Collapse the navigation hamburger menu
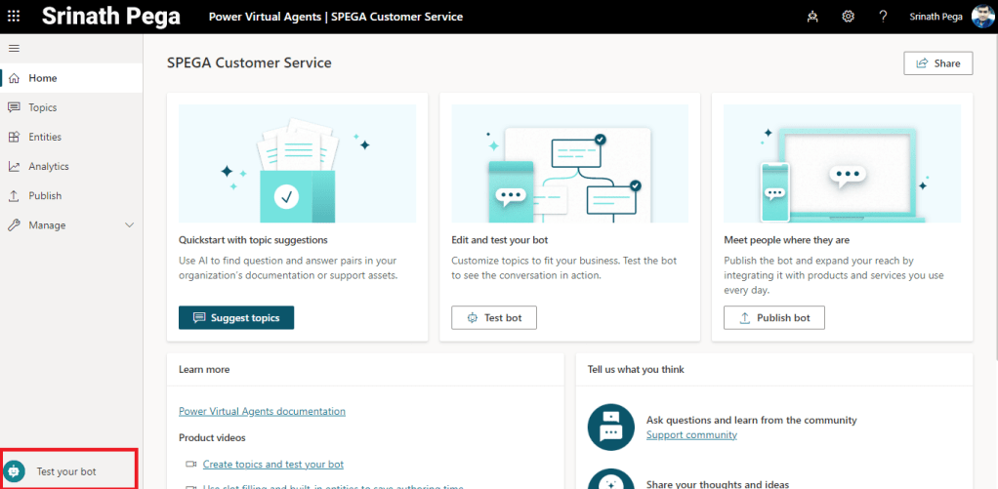The height and width of the screenshot is (489, 998). (x=14, y=48)
